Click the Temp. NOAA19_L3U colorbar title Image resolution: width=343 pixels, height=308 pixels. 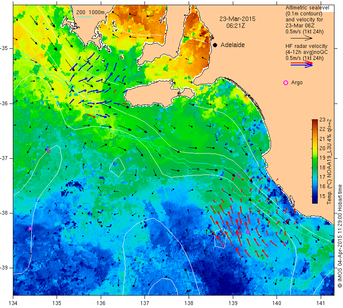pyautogui.click(x=329, y=162)
